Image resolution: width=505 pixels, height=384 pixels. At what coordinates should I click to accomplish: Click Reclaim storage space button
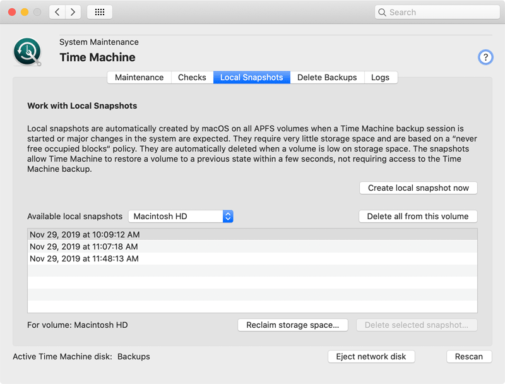[x=293, y=325]
